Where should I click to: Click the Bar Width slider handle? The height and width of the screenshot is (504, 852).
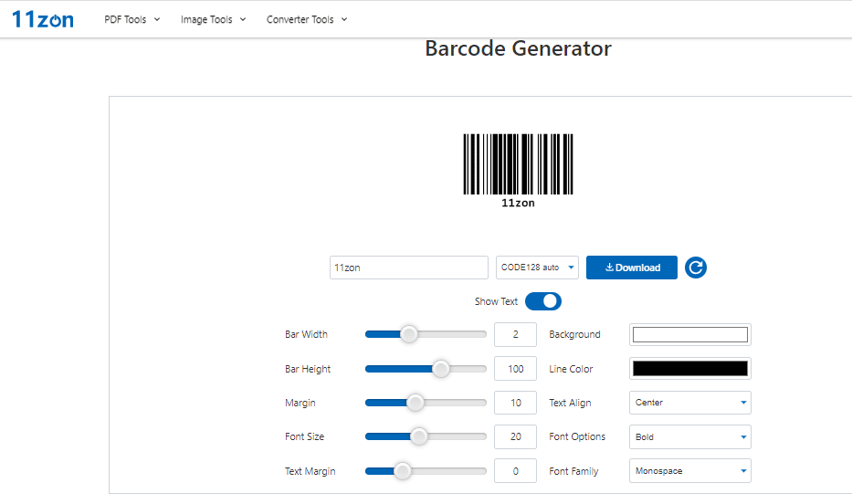click(x=409, y=334)
